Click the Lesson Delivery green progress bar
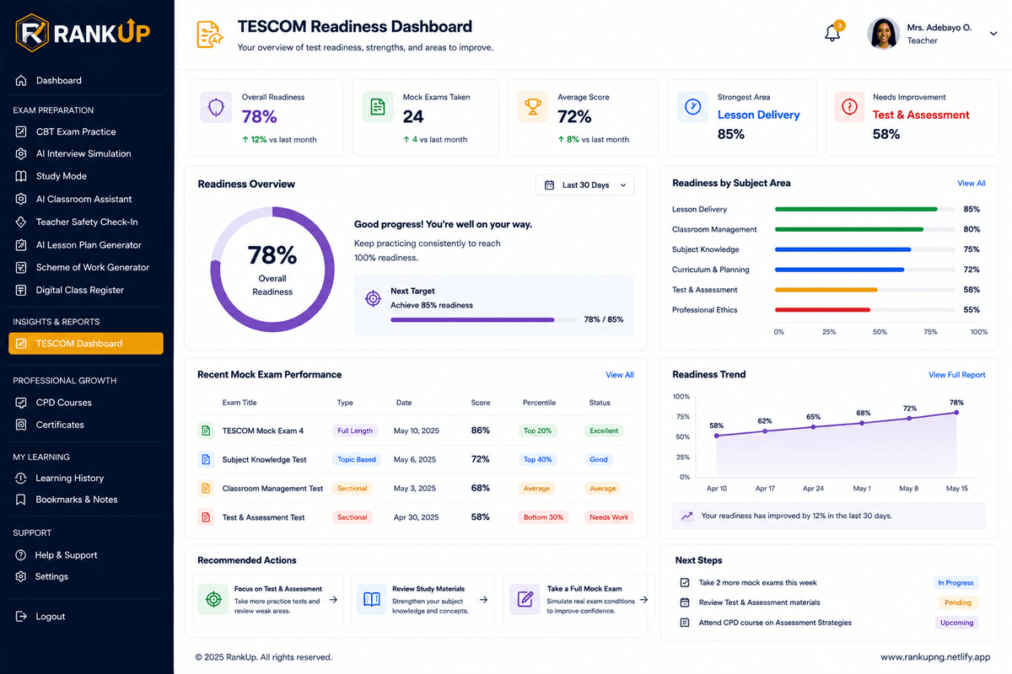 pos(856,209)
